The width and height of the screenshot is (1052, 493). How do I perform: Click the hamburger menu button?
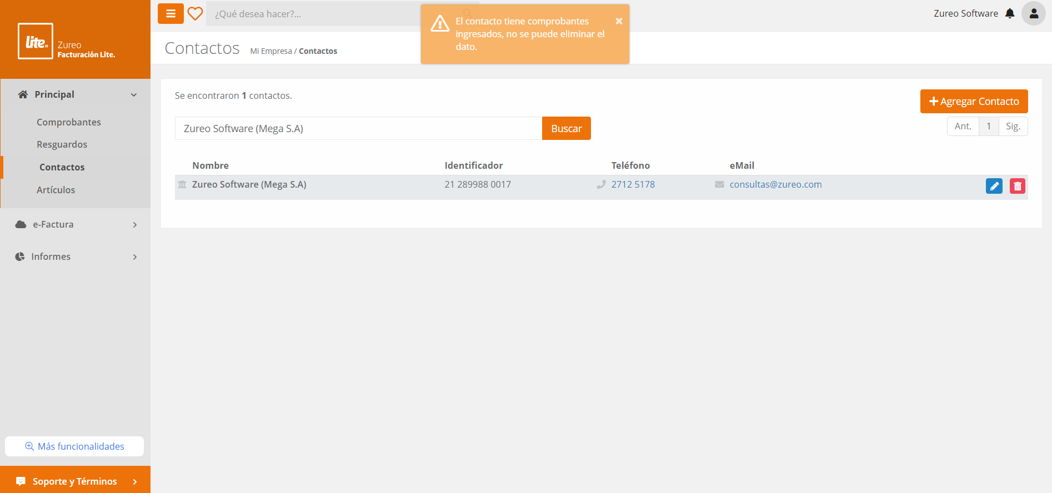pyautogui.click(x=171, y=13)
